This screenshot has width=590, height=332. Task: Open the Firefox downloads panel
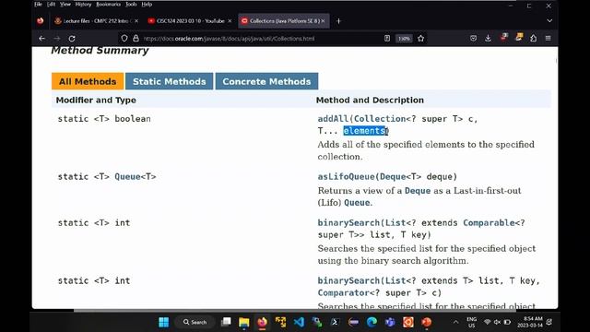coord(488,39)
